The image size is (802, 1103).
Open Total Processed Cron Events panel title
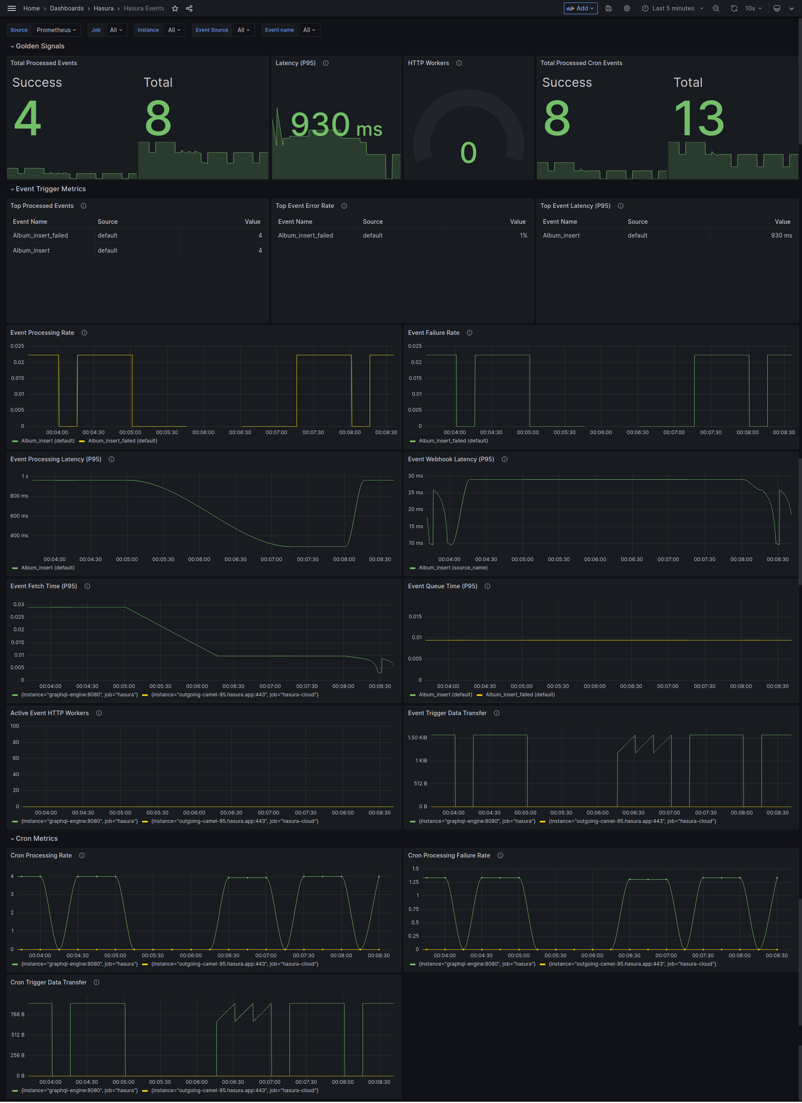pos(581,63)
